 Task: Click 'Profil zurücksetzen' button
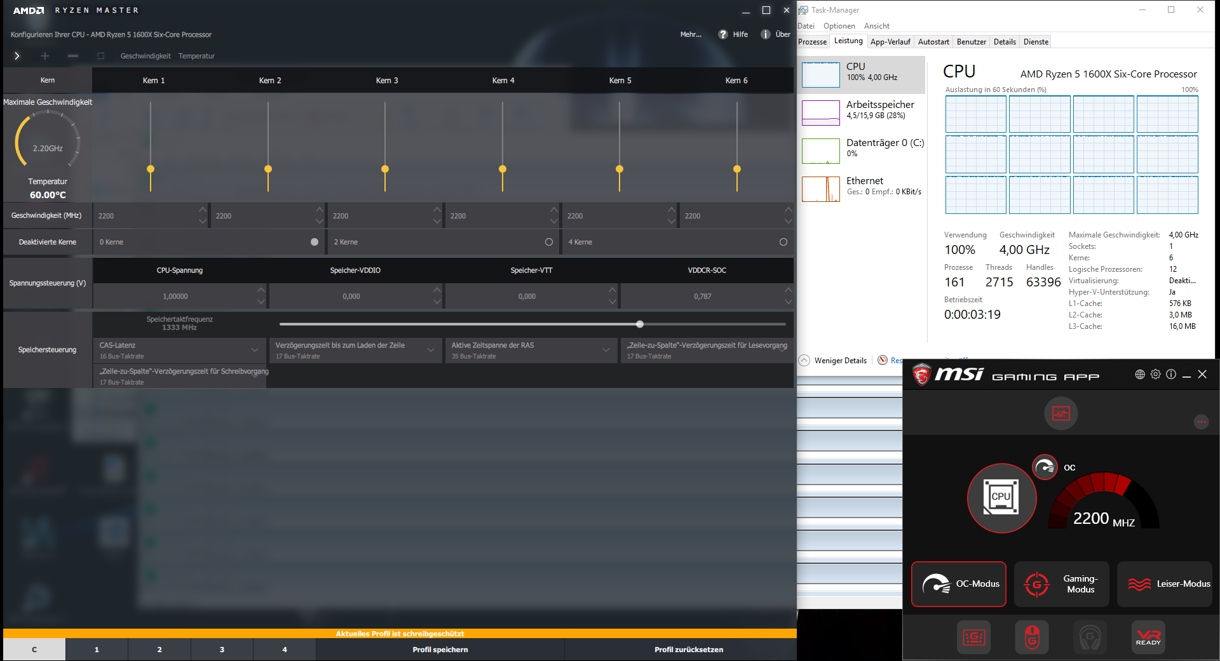coord(689,650)
